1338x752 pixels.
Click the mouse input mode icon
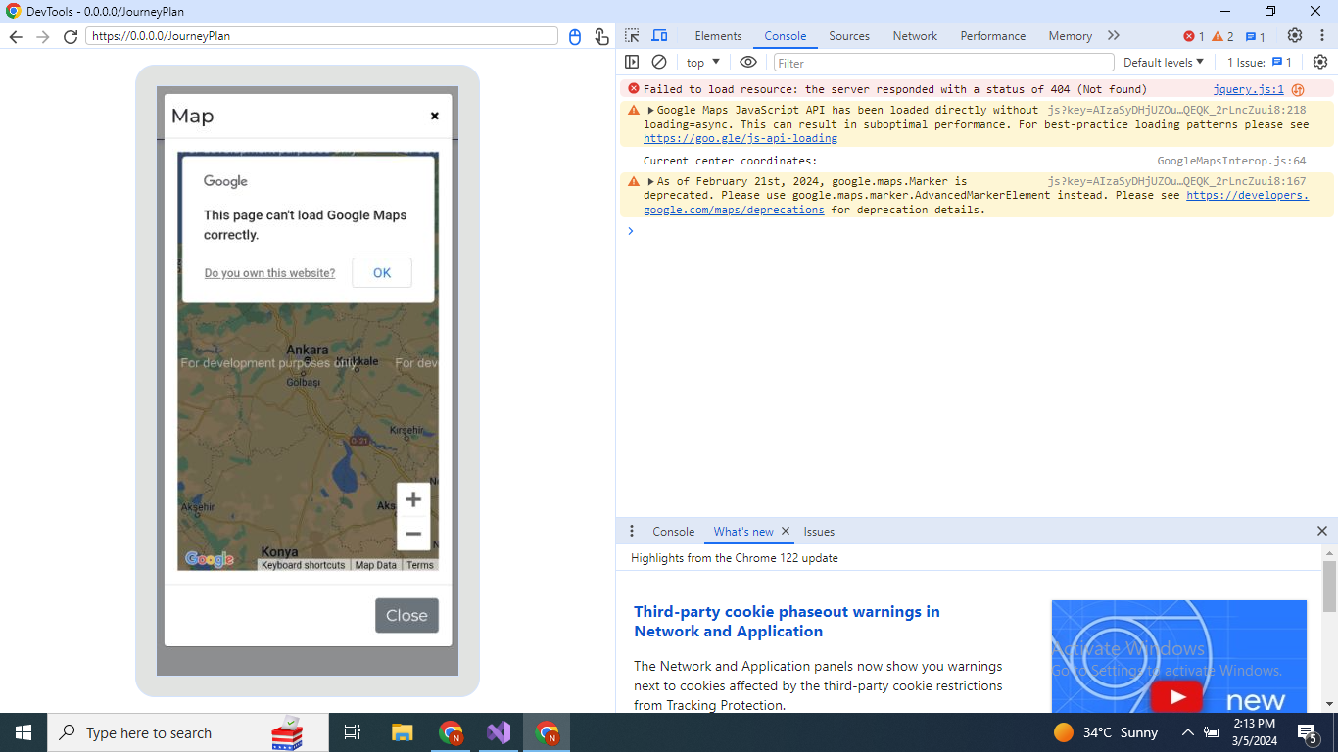point(575,36)
